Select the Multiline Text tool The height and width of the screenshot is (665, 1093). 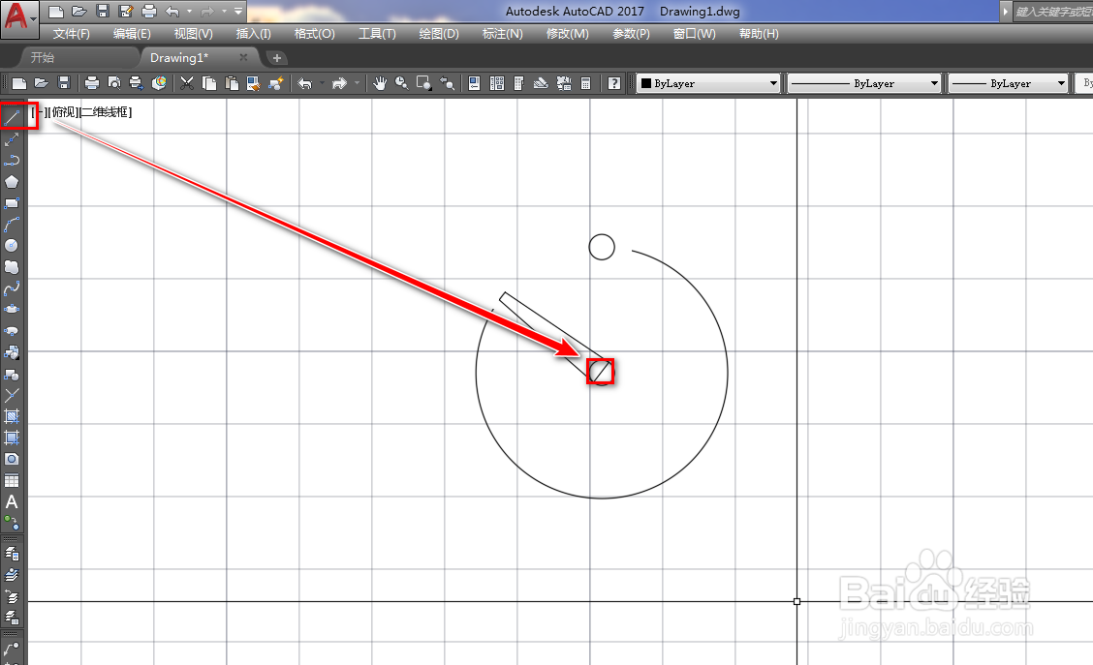click(x=12, y=501)
